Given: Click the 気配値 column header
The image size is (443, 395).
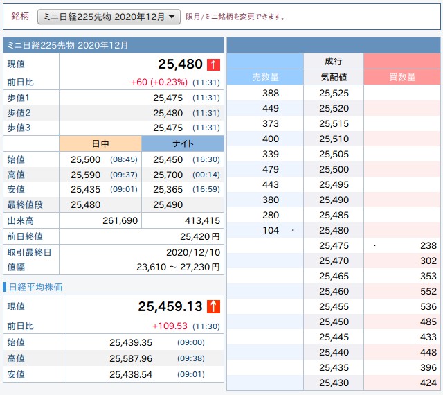Looking at the screenshot, I should point(333,77).
